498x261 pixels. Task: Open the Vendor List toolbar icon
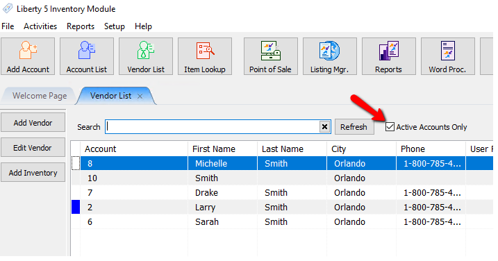click(146, 56)
